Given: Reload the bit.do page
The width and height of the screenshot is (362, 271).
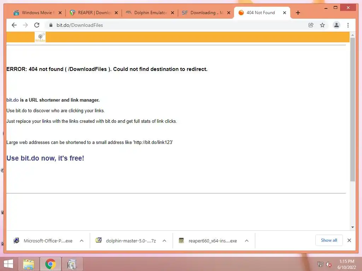Looking at the screenshot, I should click(x=37, y=25).
